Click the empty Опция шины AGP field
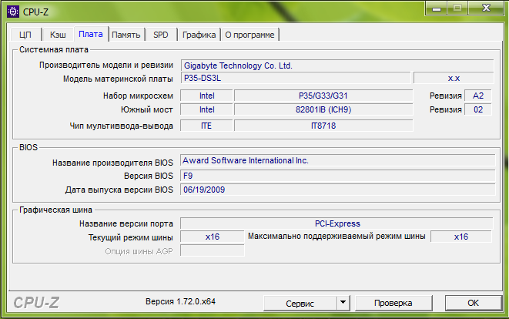 pos(213,250)
